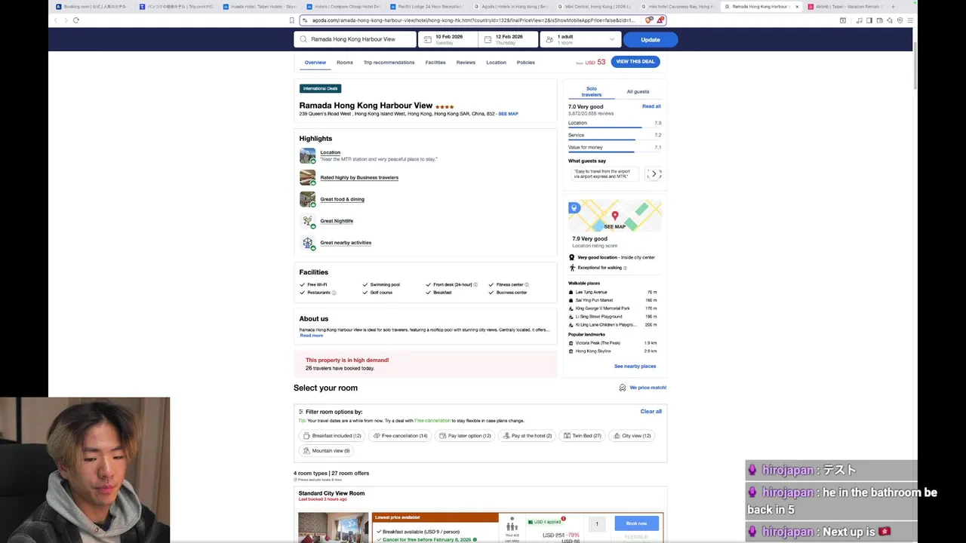The height and width of the screenshot is (543, 966).
Task: Click the info icon beside Restaurants
Action: click(x=334, y=293)
